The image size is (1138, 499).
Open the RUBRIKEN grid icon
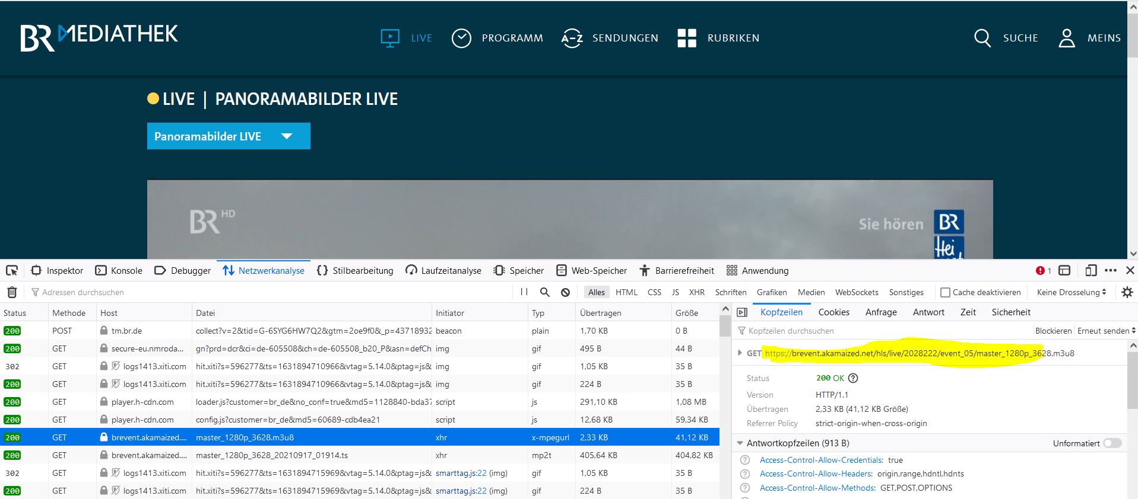tap(687, 38)
